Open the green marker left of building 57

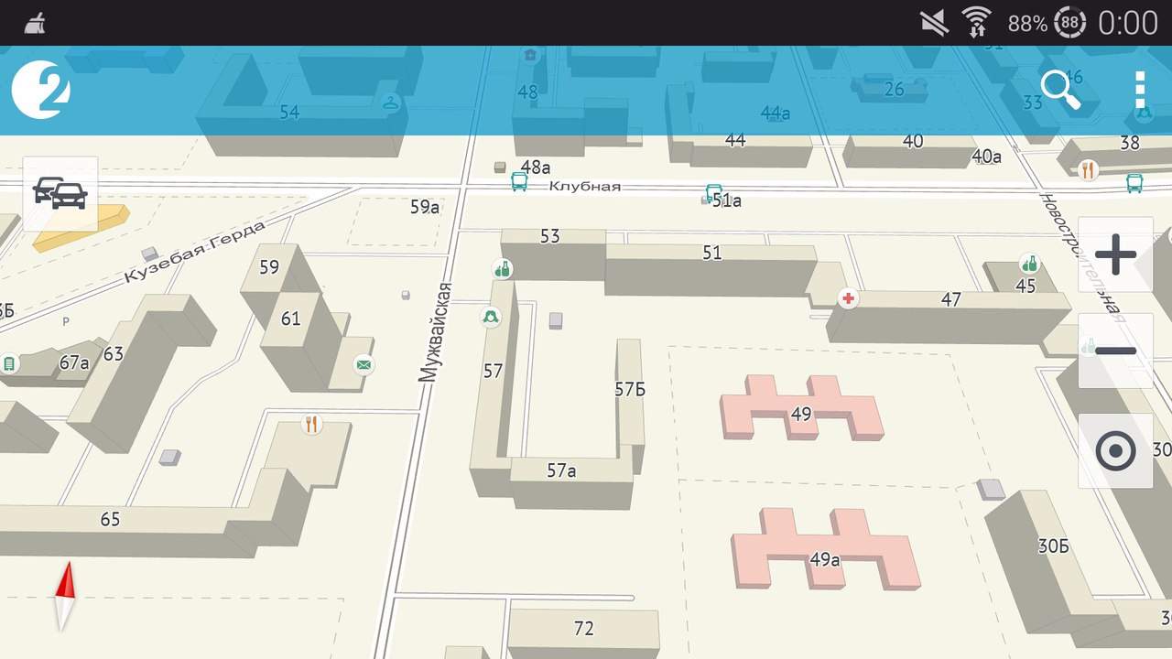(x=491, y=318)
